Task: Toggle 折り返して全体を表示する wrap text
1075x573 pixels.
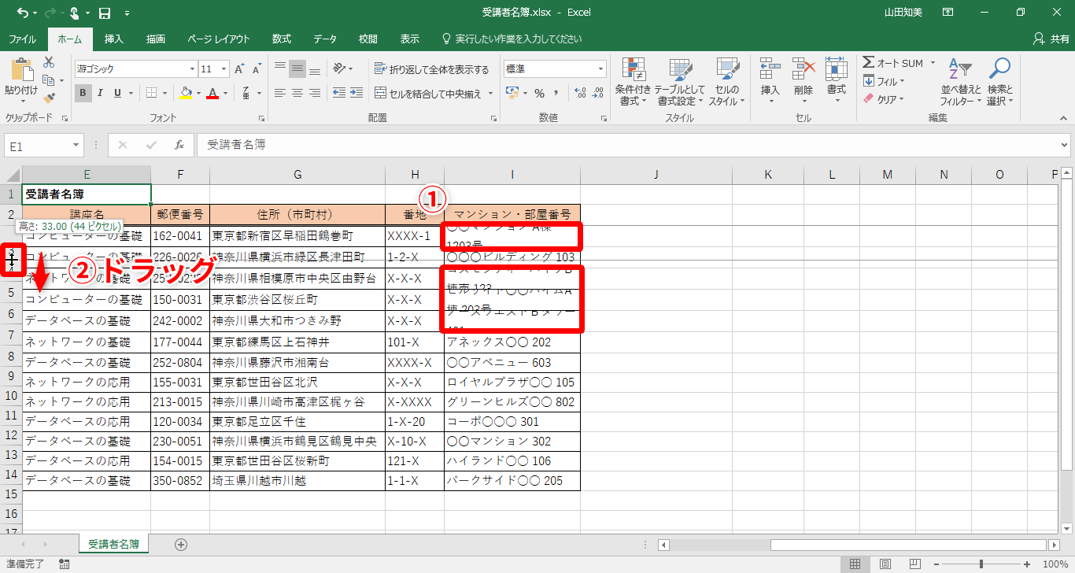Action: pos(432,69)
